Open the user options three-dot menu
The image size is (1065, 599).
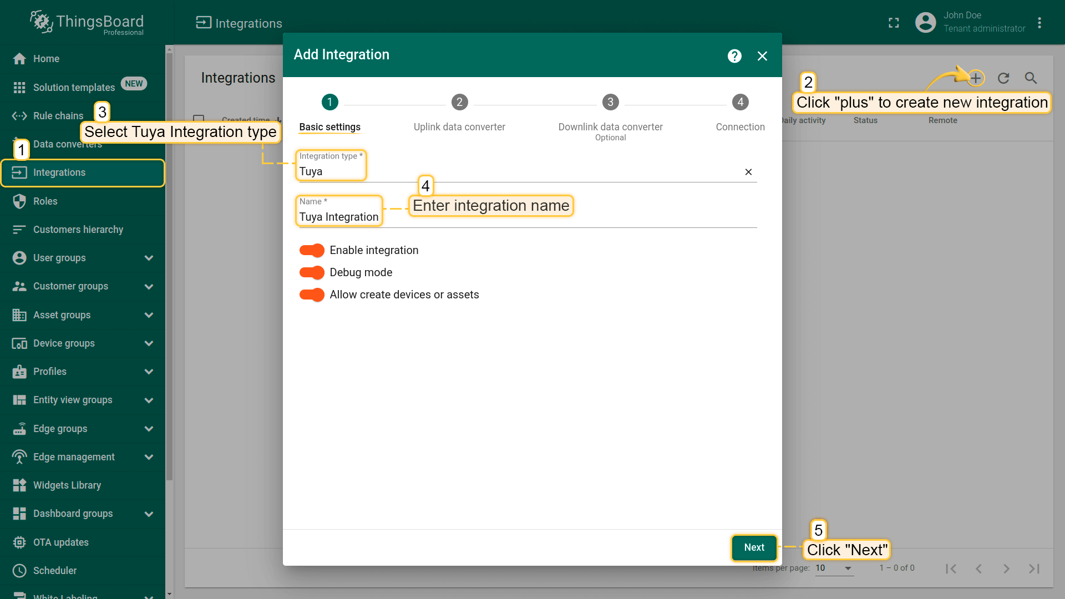pyautogui.click(x=1039, y=23)
